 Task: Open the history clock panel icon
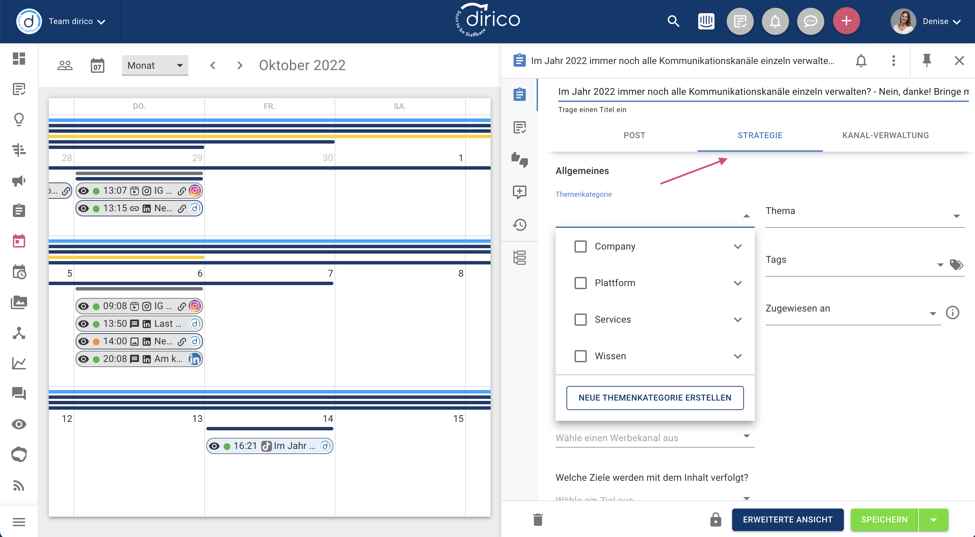519,224
